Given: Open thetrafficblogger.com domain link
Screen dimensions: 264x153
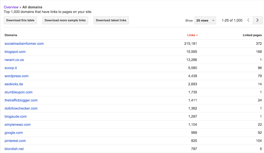Looking at the screenshot, I should click(21, 100).
